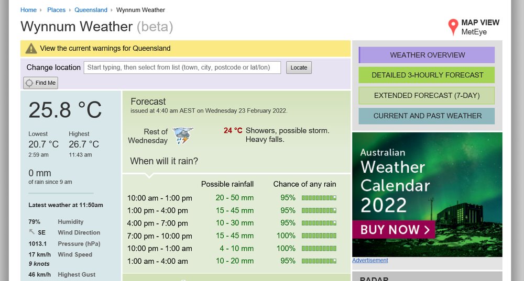Click the warning triangle icon
The image size is (524, 281).
(31, 48)
